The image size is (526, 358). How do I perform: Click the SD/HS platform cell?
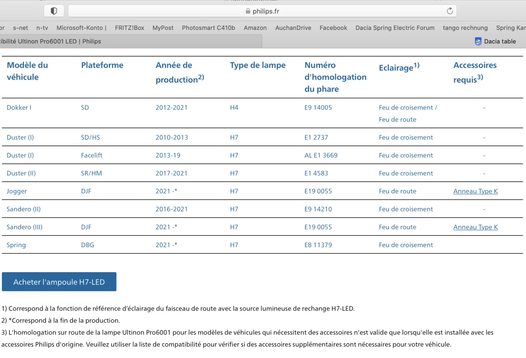[x=90, y=138]
